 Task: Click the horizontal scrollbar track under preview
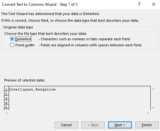[x=77, y=113]
